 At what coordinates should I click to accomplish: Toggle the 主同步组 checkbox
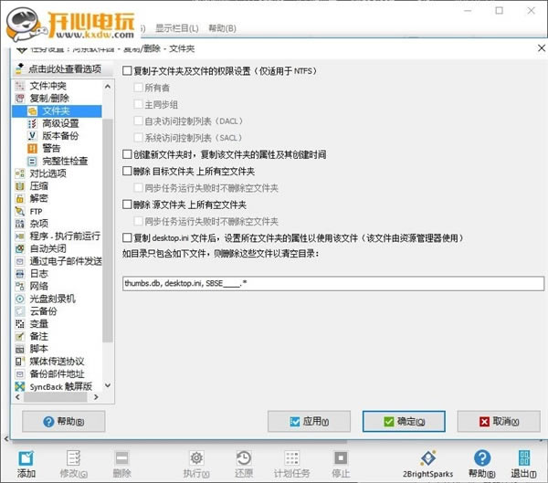point(139,104)
